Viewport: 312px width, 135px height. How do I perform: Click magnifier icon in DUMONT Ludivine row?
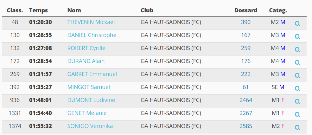297,101
